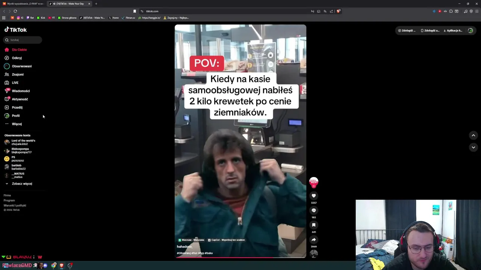Open the Prześlij upload page

(14, 107)
